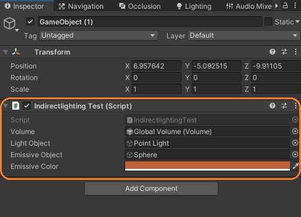
Task: Click the Rotation Y value field
Action: pos(217,78)
